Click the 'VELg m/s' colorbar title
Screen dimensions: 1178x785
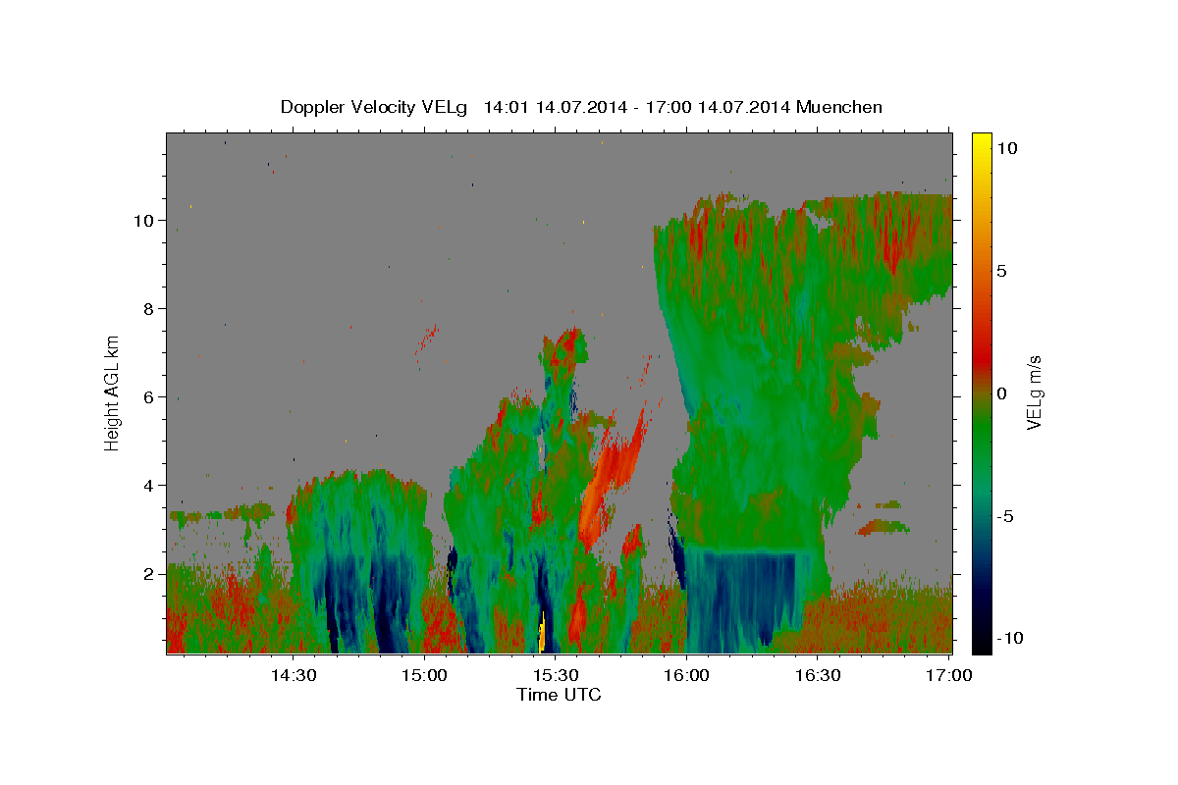1035,392
